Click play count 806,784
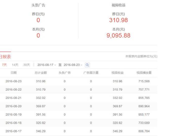 tap(144, 131)
